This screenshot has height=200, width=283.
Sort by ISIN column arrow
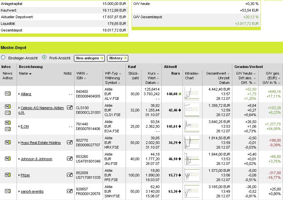tap(85, 78)
